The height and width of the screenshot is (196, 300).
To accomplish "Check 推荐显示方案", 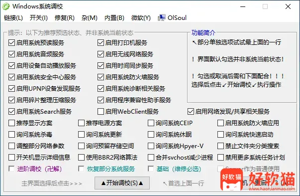I will click(11, 123).
